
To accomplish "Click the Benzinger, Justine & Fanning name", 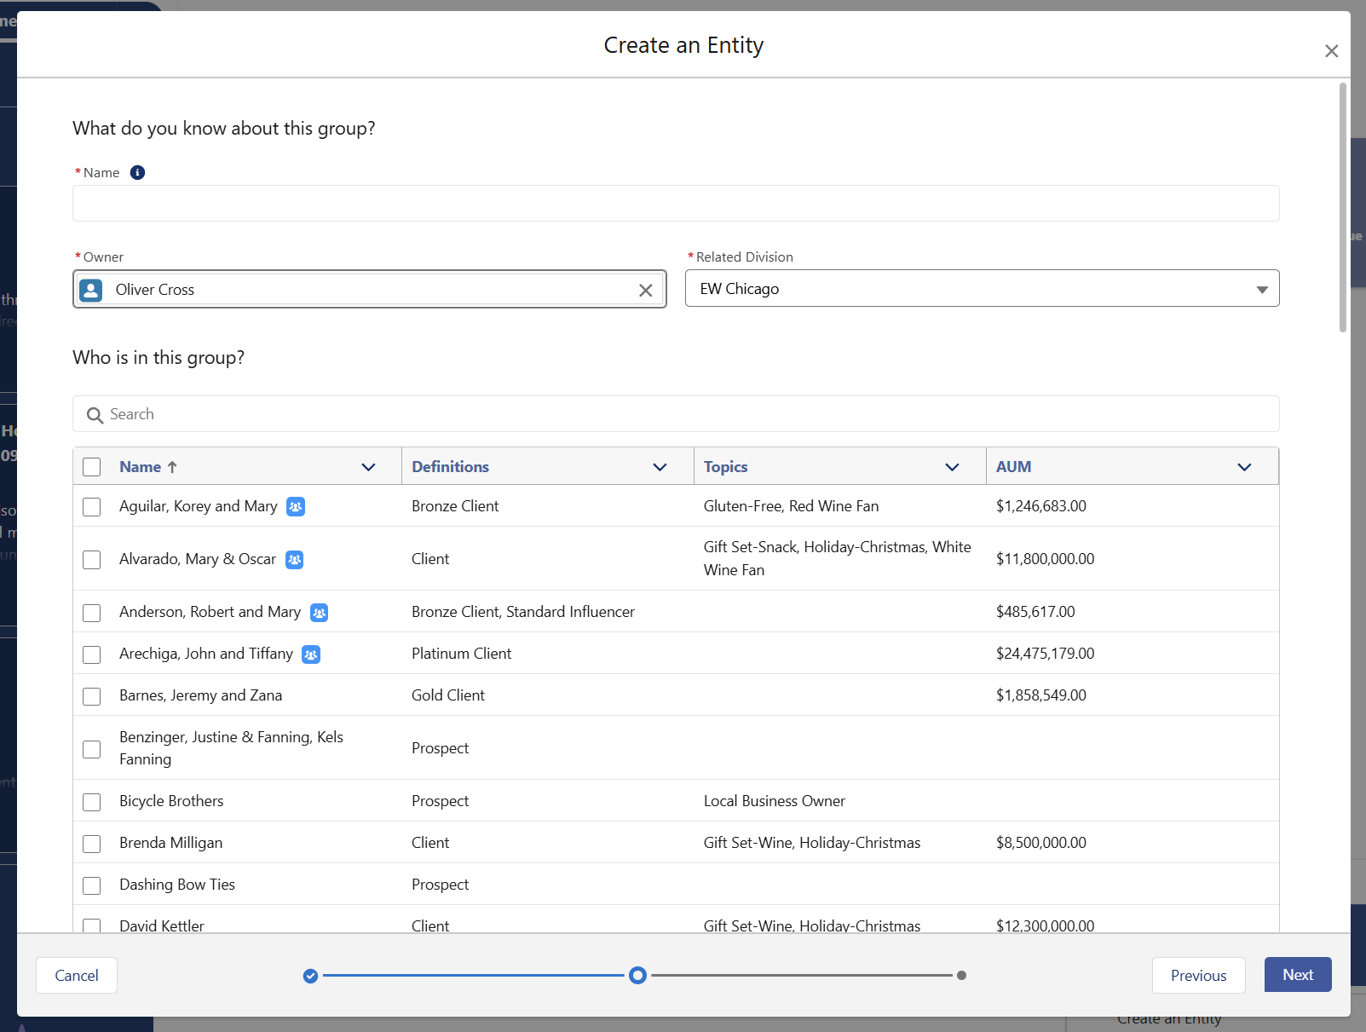I will (x=231, y=748).
